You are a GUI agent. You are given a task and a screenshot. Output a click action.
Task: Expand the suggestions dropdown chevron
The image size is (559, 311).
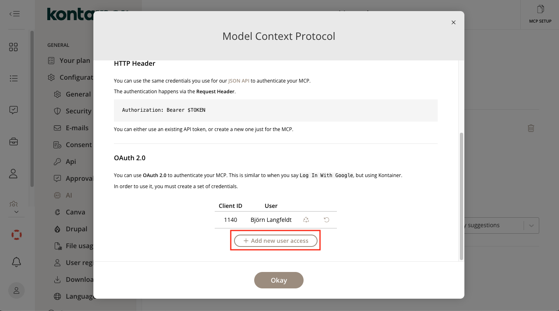tap(531, 226)
